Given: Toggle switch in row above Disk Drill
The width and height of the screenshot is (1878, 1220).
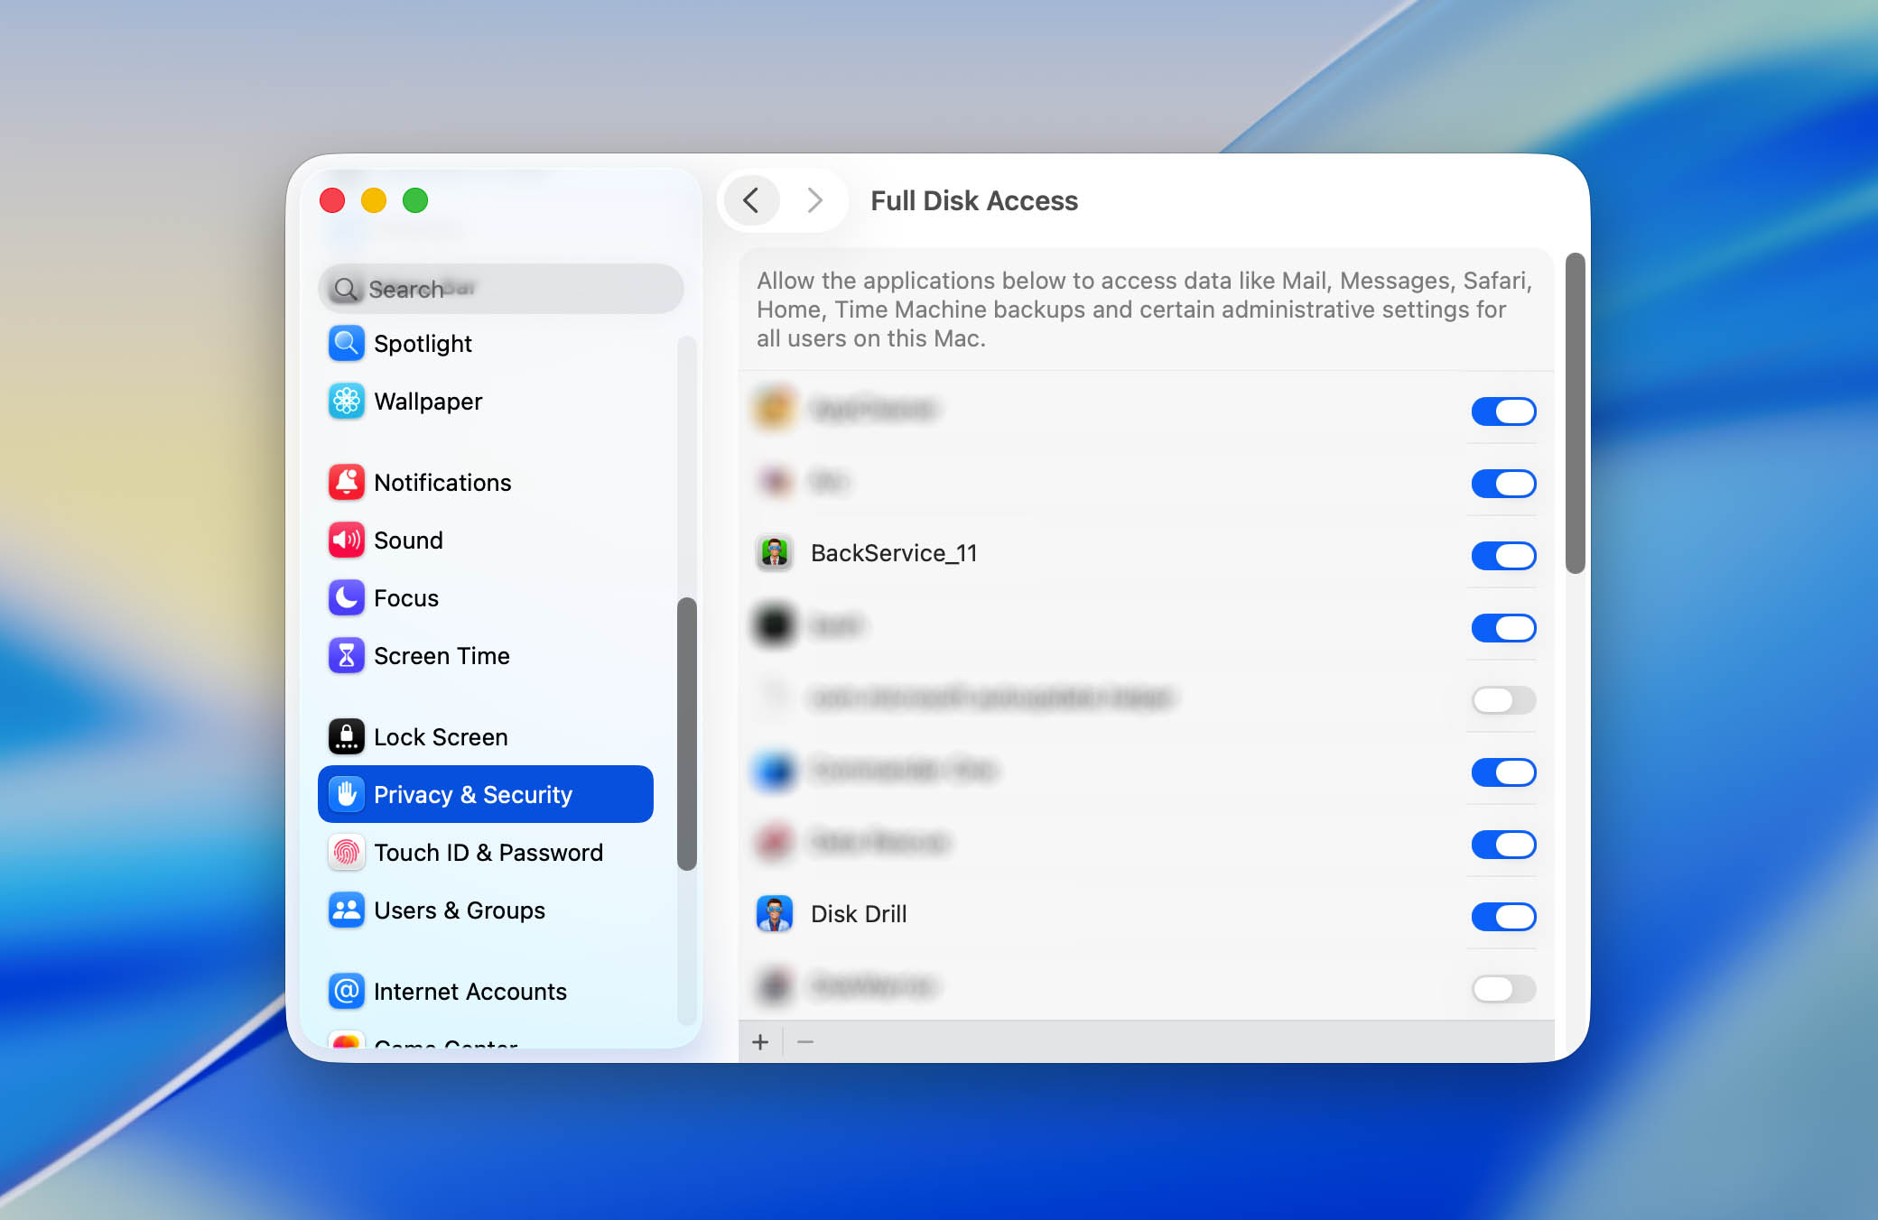Looking at the screenshot, I should pos(1503,845).
